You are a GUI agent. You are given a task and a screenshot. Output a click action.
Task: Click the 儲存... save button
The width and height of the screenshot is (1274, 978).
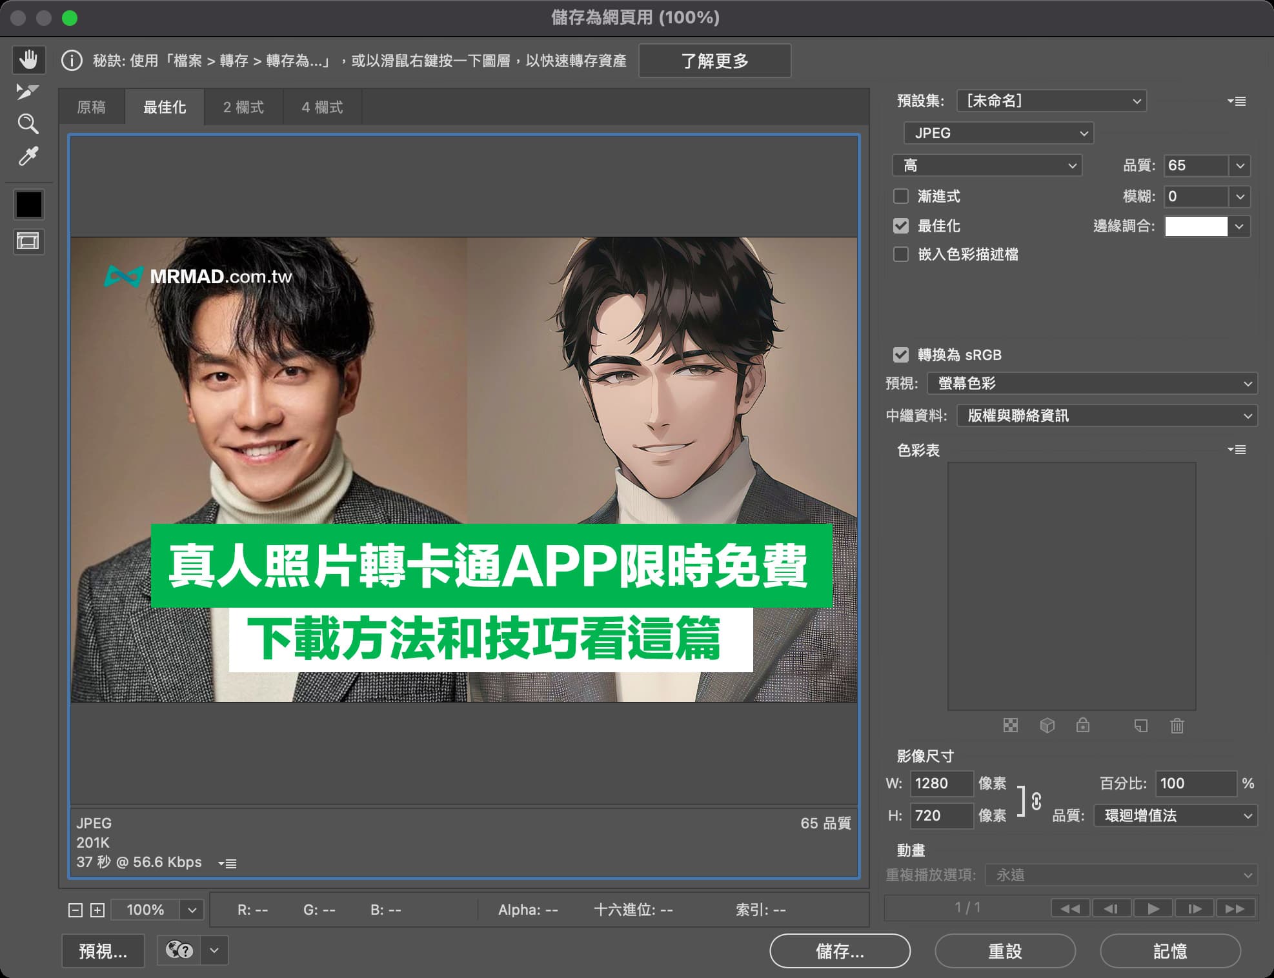click(x=840, y=951)
